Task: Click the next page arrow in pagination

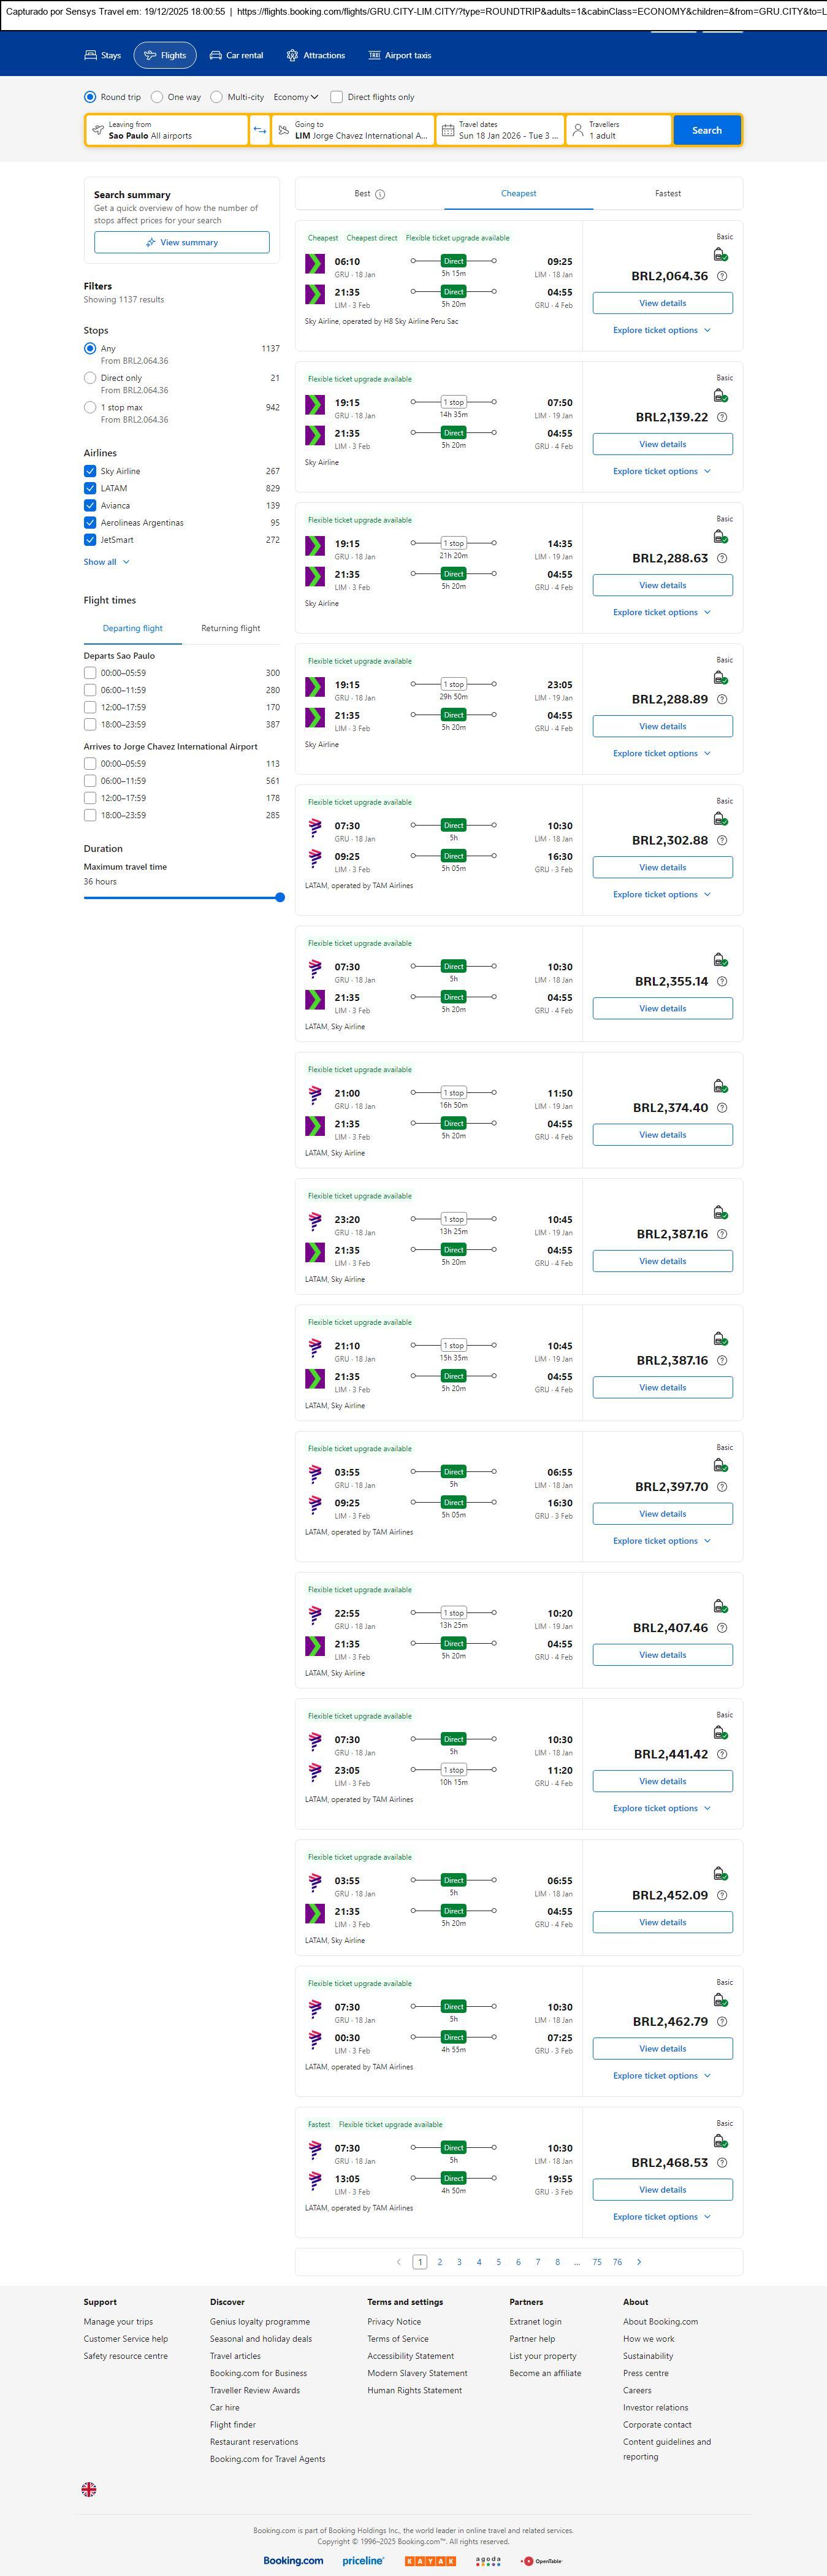Action: [x=639, y=2262]
